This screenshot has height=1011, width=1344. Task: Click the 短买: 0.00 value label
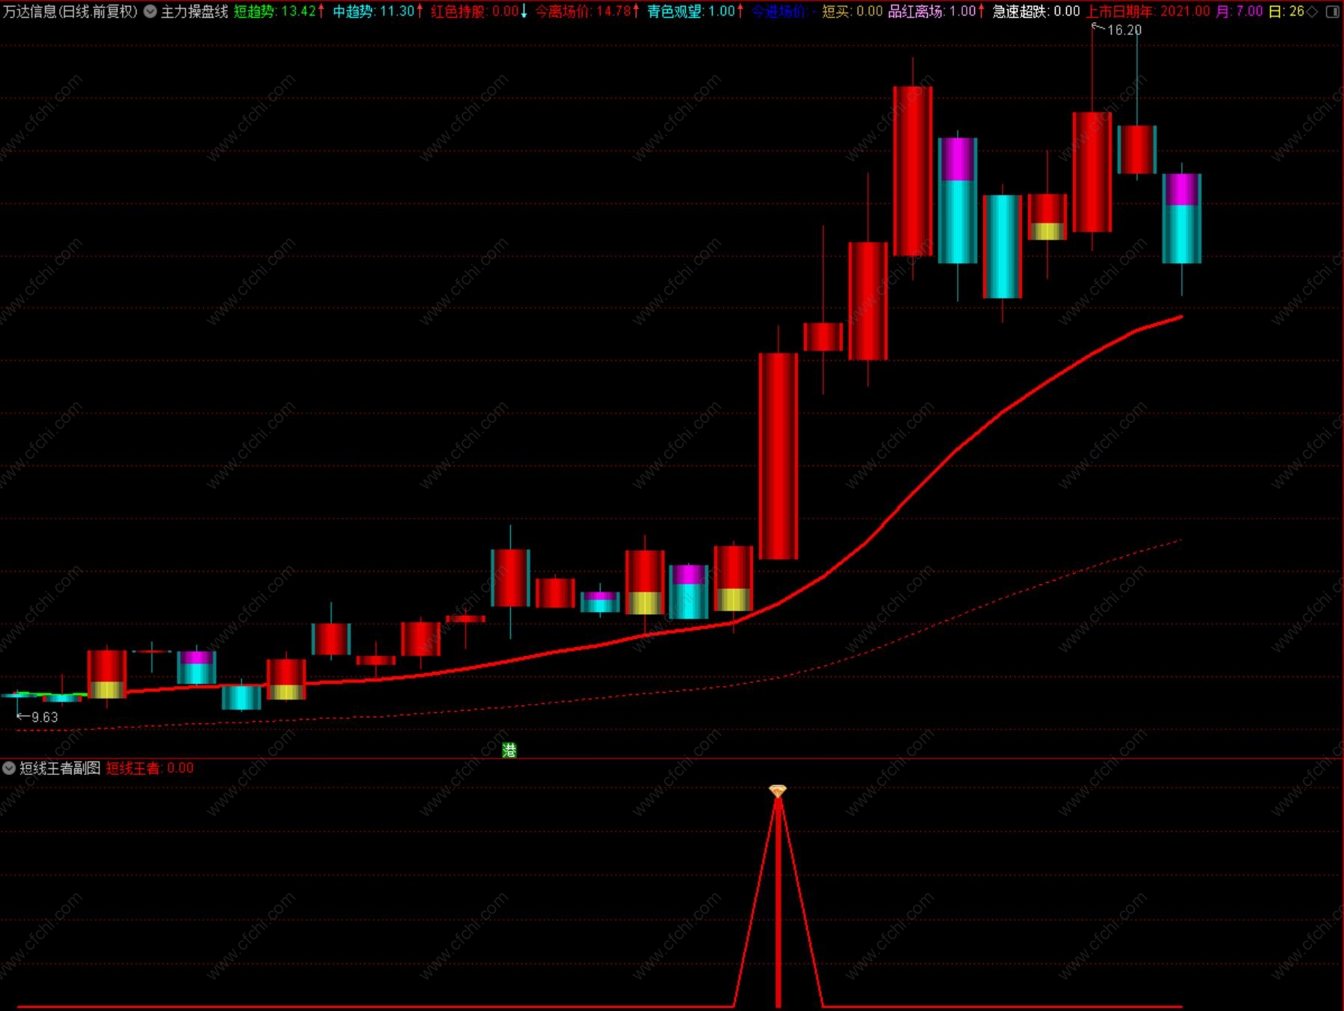click(x=852, y=11)
